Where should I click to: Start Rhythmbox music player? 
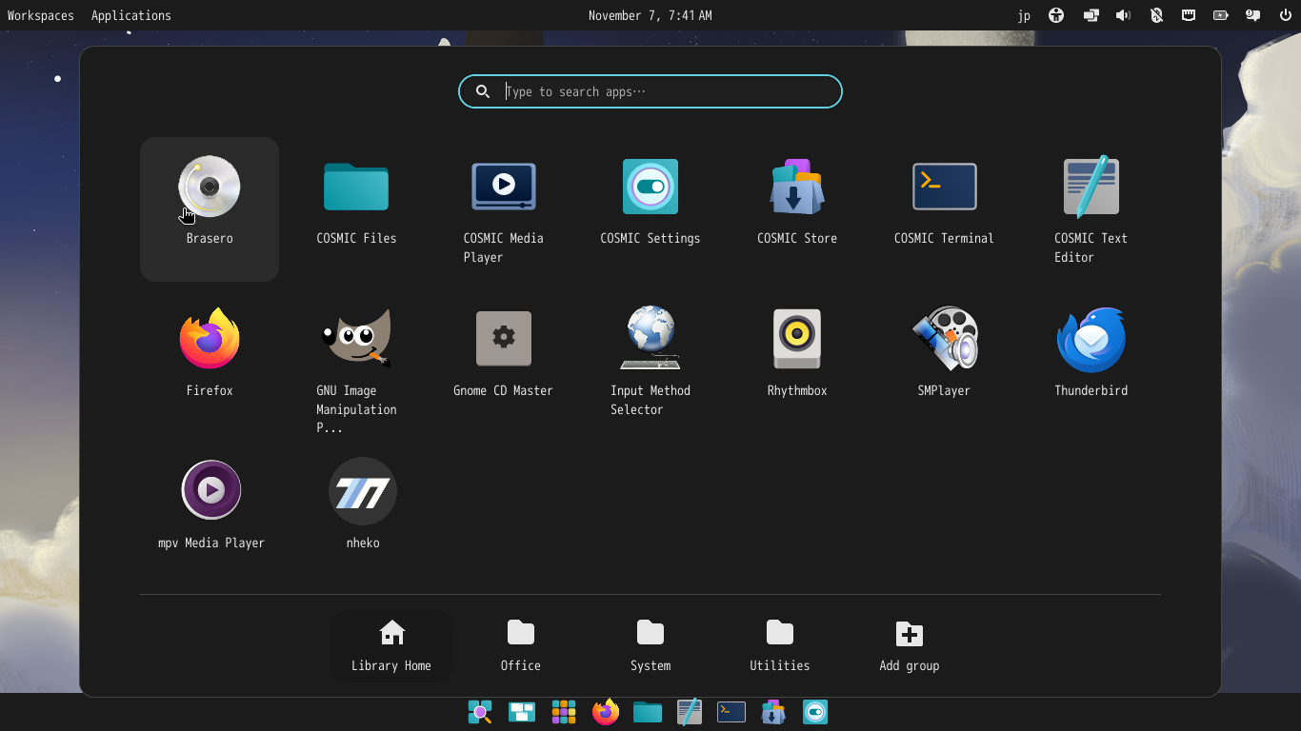(x=796, y=339)
